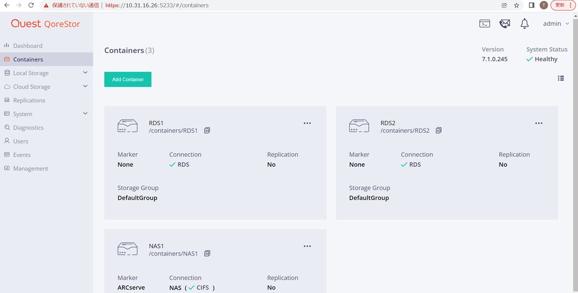
Task: Open System menu item
Action: pyautogui.click(x=23, y=114)
